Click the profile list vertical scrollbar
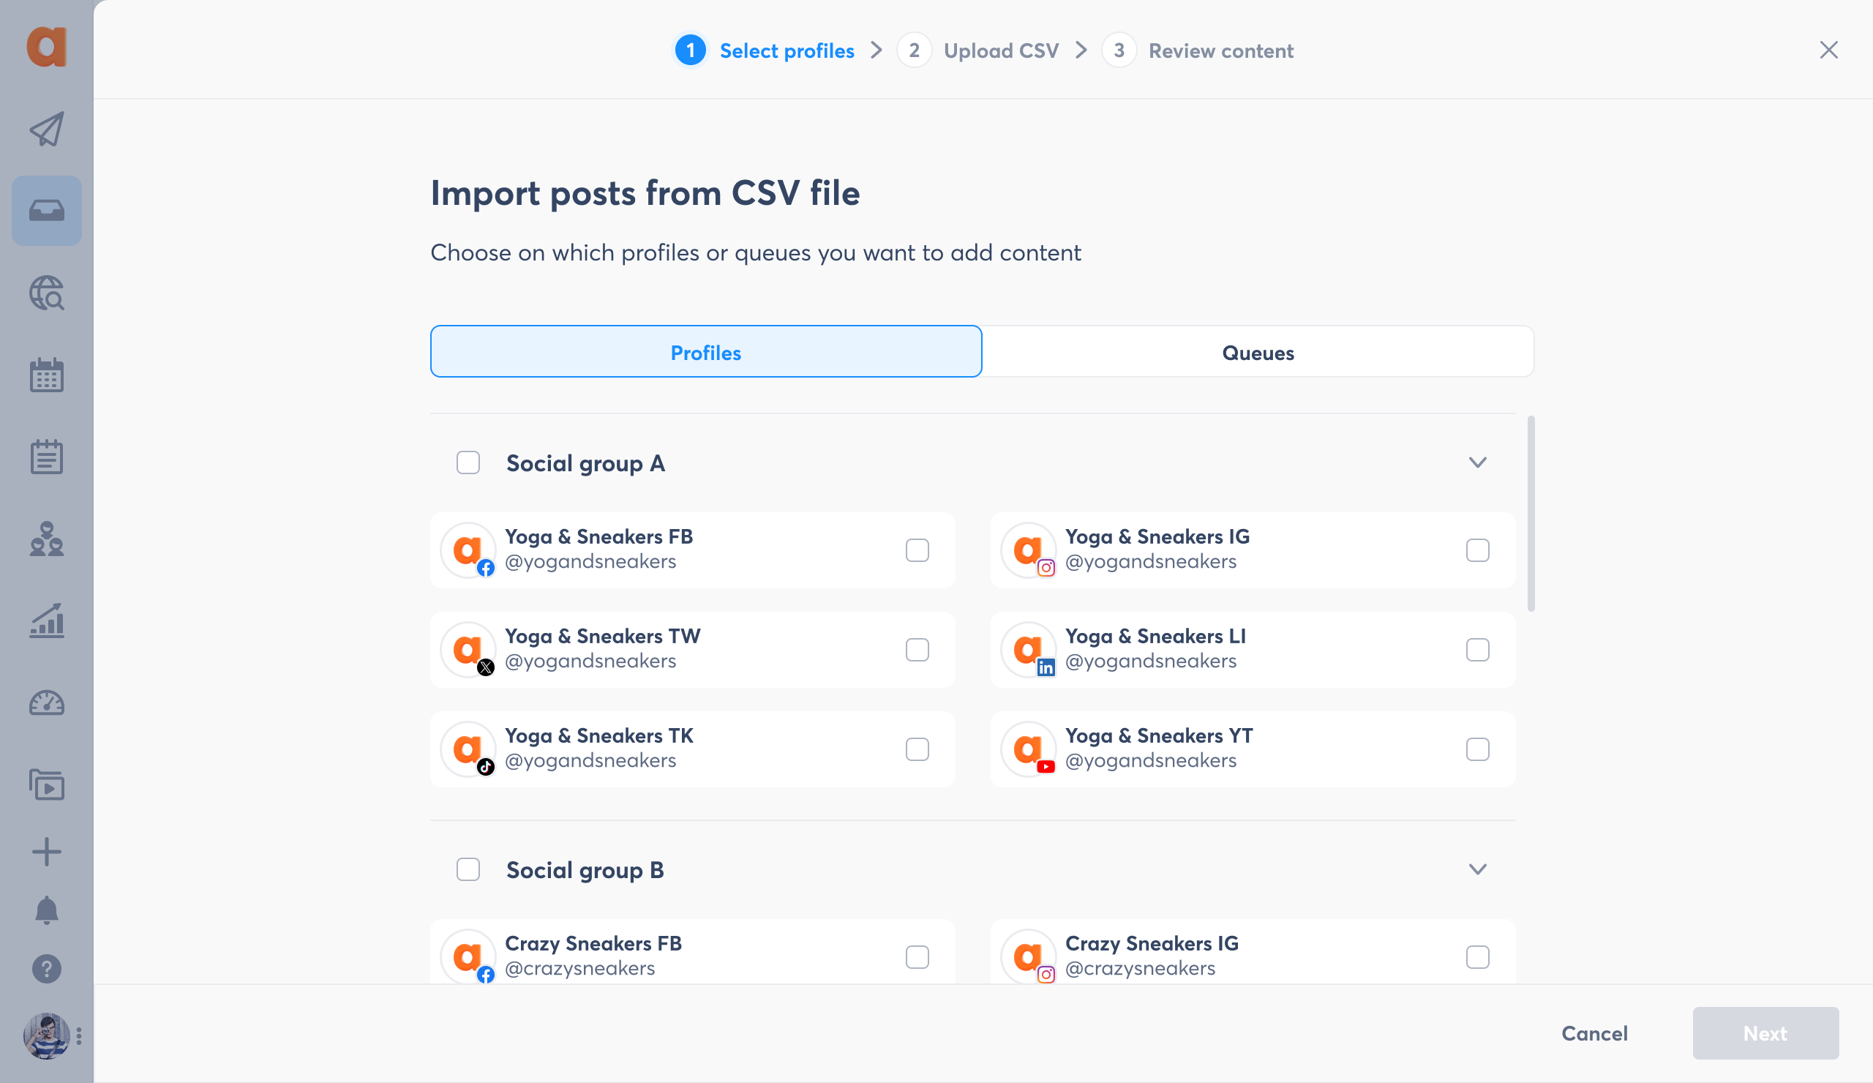1873x1083 pixels. point(1531,514)
